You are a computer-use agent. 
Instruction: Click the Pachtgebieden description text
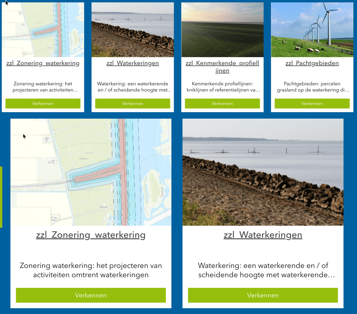312,87
